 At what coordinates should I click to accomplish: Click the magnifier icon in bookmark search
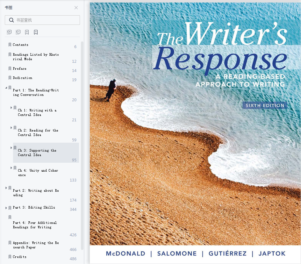[x=11, y=20]
